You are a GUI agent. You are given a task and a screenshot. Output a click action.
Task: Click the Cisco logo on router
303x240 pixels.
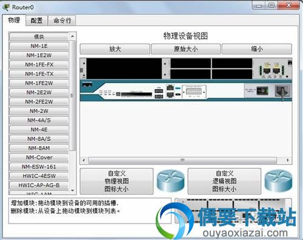pyautogui.click(x=87, y=84)
